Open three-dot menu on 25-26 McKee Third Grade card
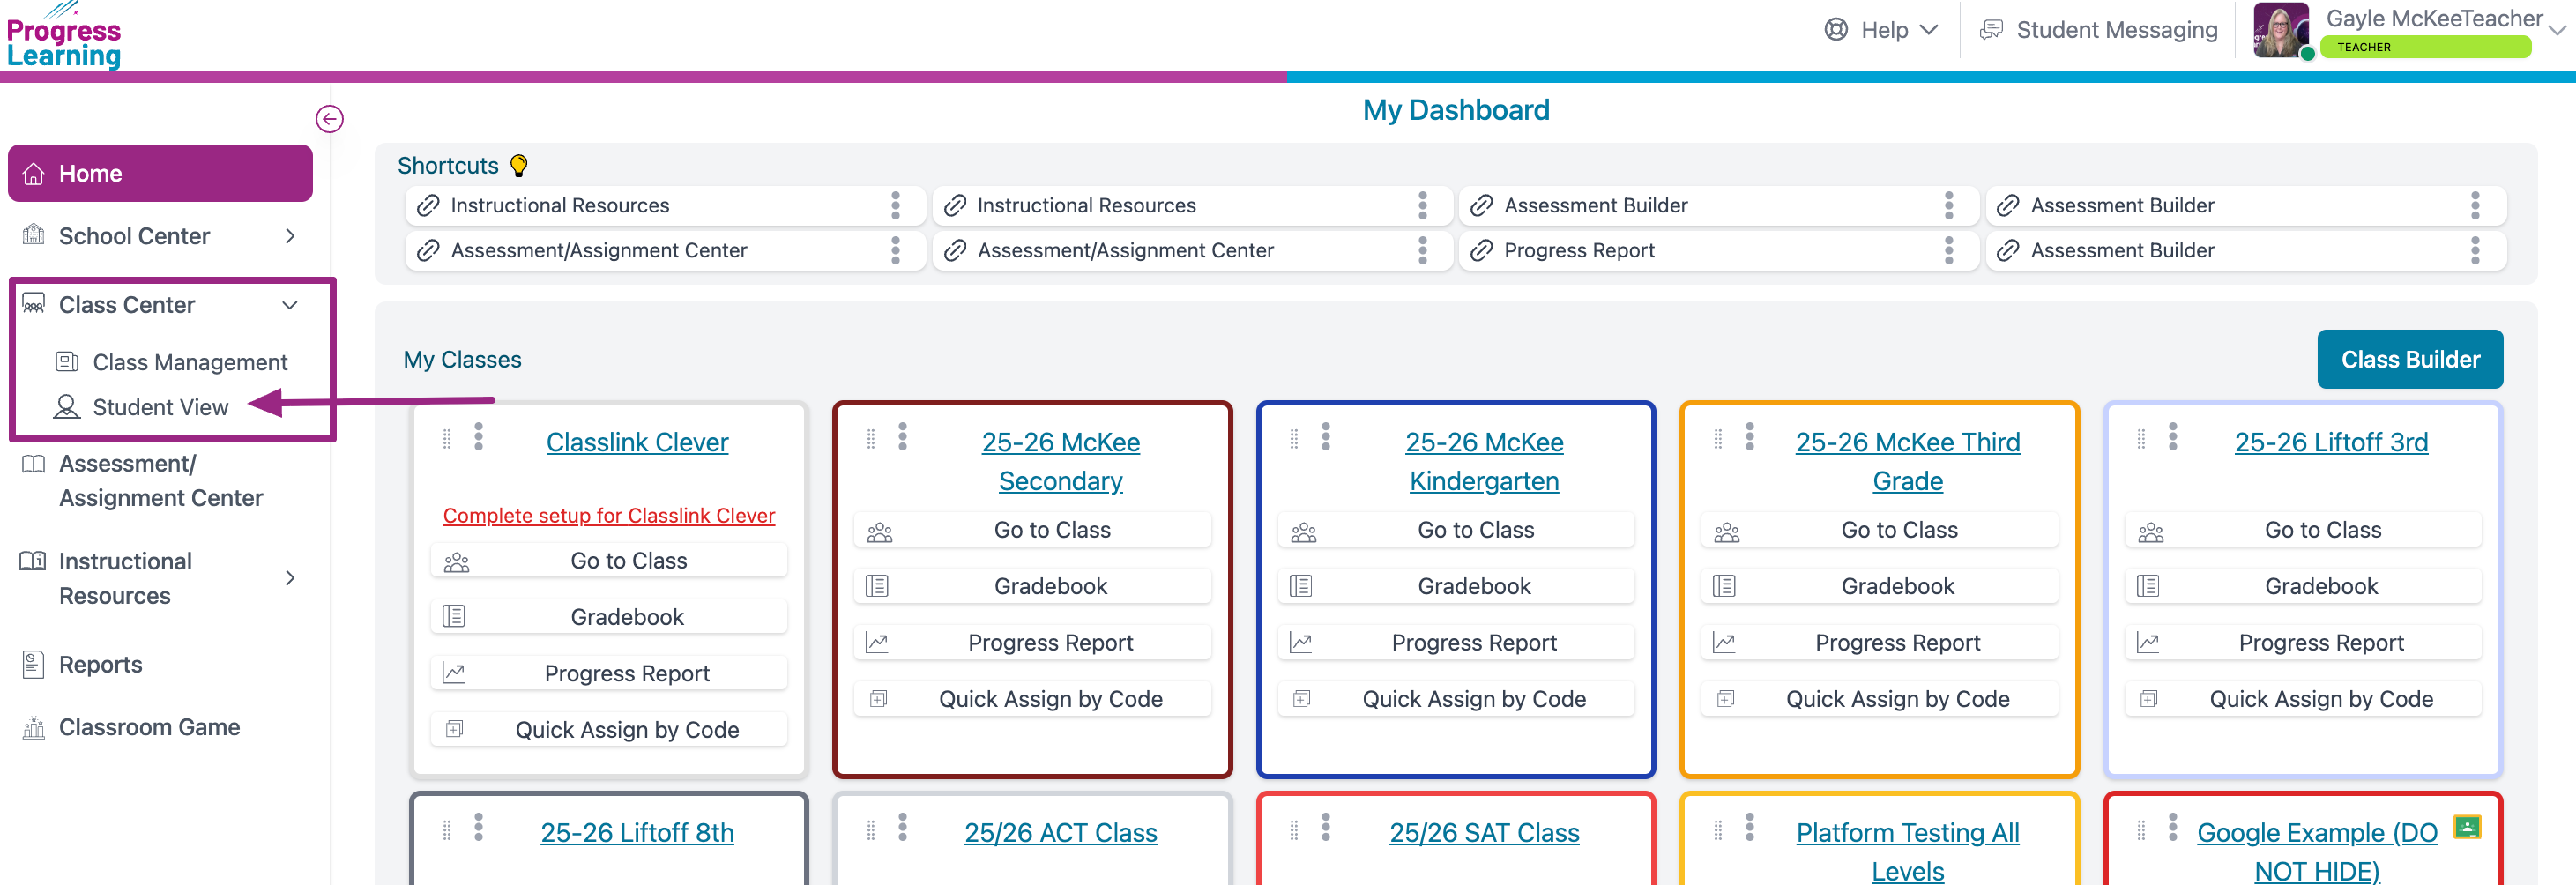 point(1750,436)
